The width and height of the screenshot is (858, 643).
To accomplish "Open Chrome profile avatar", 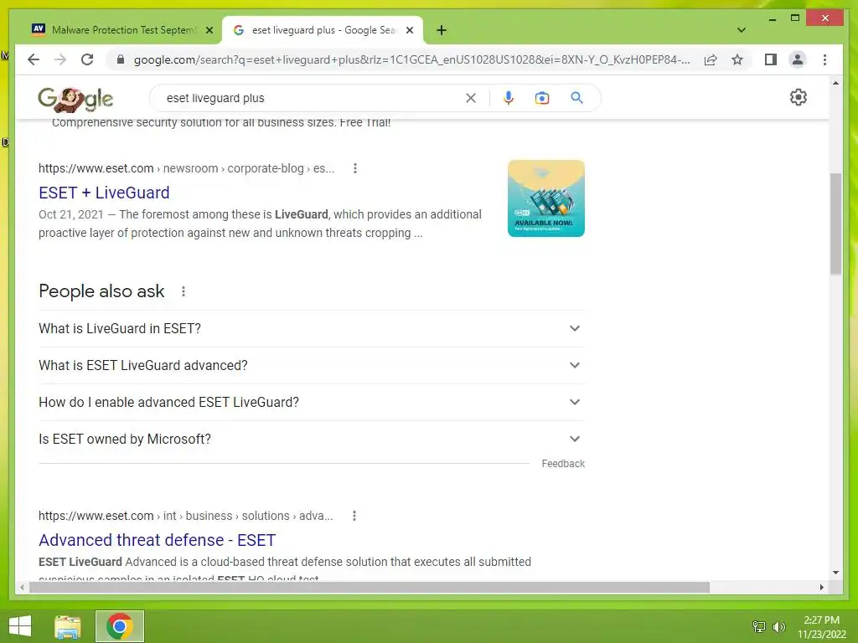I will tap(798, 59).
